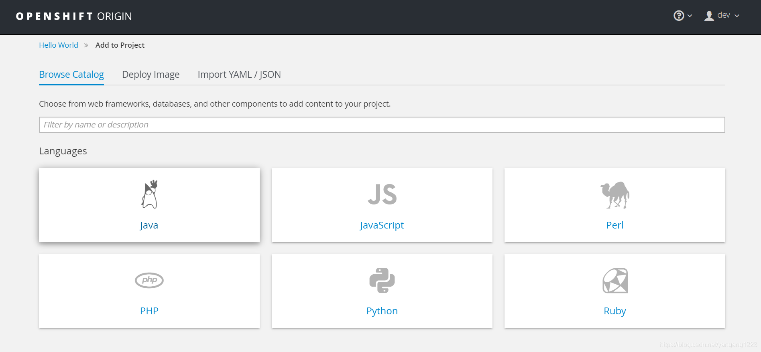Click the Add to Project breadcrumb text
This screenshot has height=352, width=761.
pos(120,45)
